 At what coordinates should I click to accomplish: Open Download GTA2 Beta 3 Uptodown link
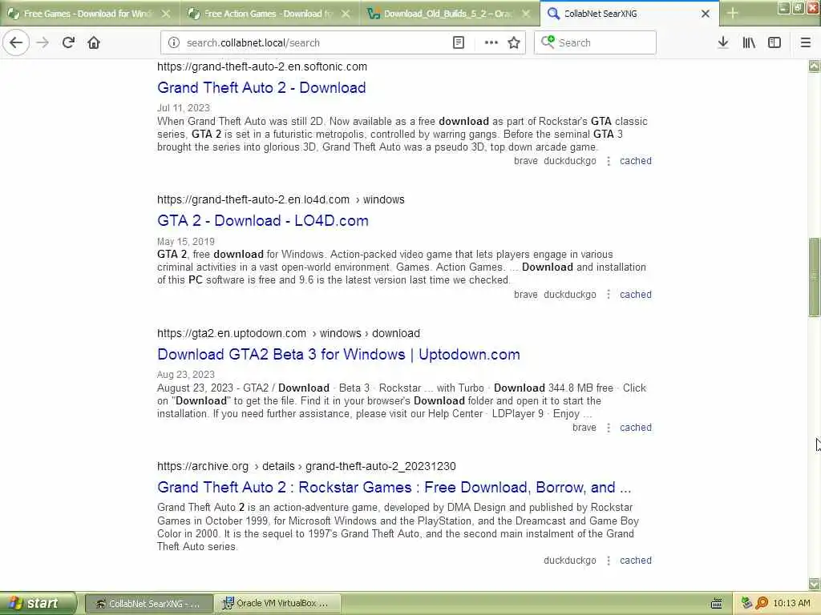[339, 355]
